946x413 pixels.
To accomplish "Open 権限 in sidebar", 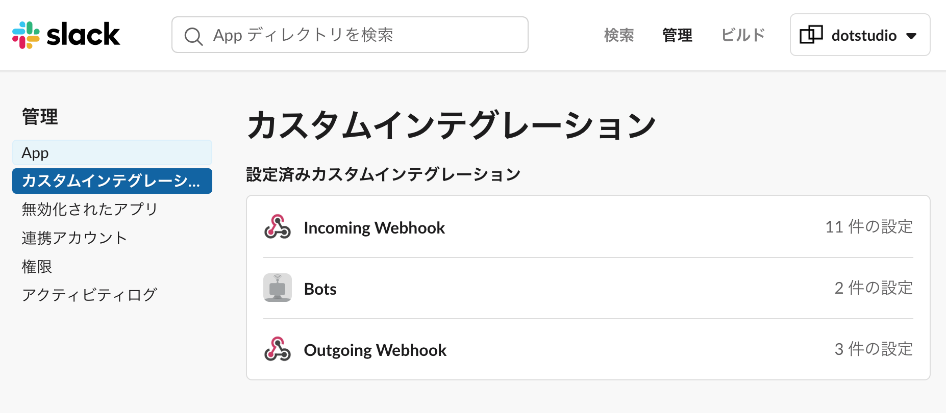I will (x=37, y=266).
